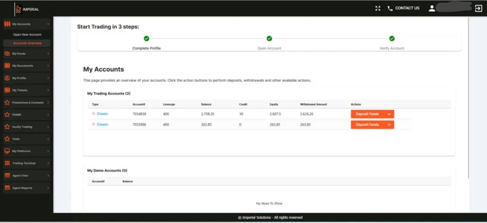Open dropdown arrow for account 7035906 deposit
This screenshot has height=223, width=487.
click(389, 125)
